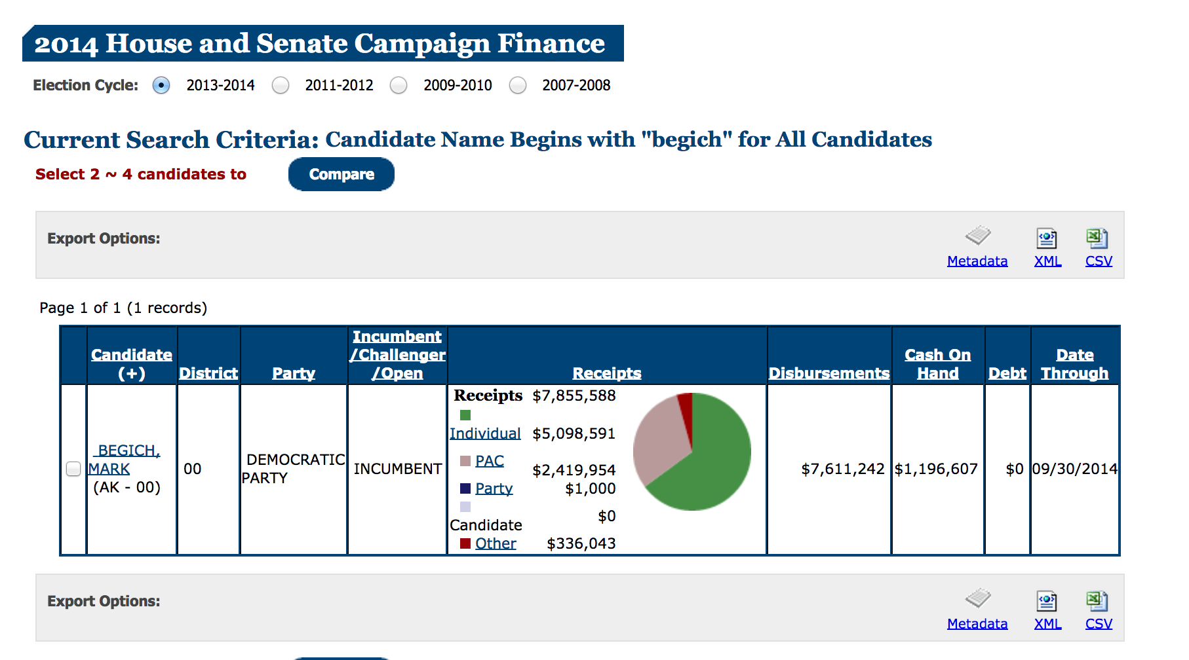Select the 2009-2010 election cycle
This screenshot has width=1189, height=660.
click(399, 86)
